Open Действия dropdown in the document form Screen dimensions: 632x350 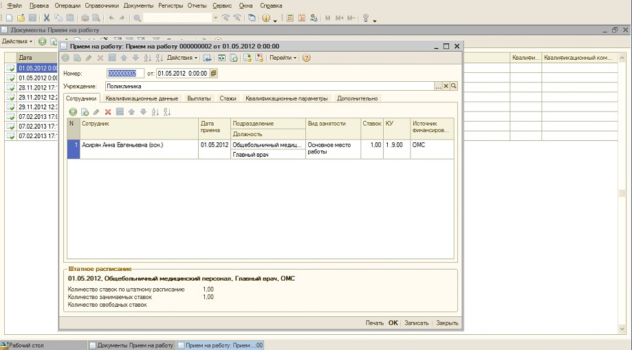[182, 58]
